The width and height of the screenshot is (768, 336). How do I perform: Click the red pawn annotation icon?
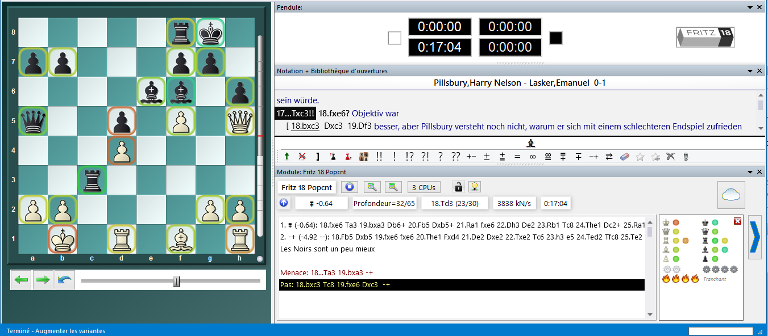pos(348,156)
